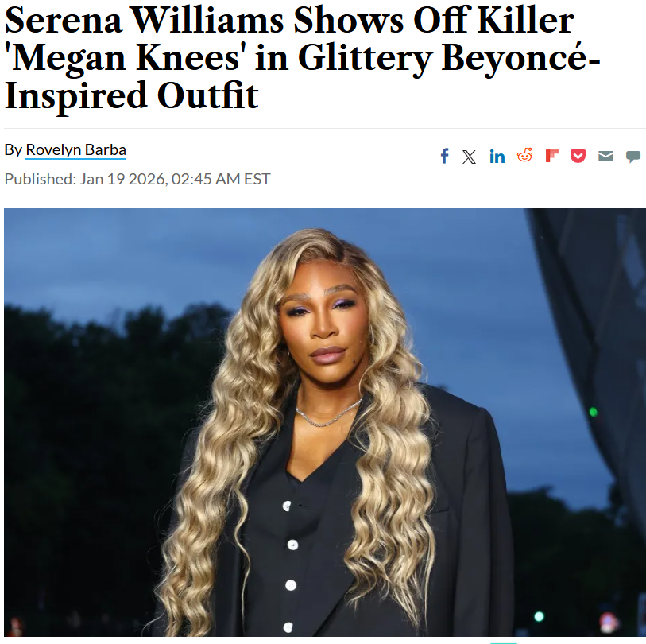Click the white buttons on black vest
Screen dimensions: 646x644
[290, 565]
